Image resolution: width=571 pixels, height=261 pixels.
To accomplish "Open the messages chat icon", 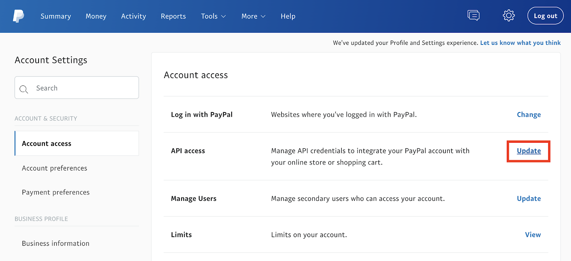I will pos(474,15).
